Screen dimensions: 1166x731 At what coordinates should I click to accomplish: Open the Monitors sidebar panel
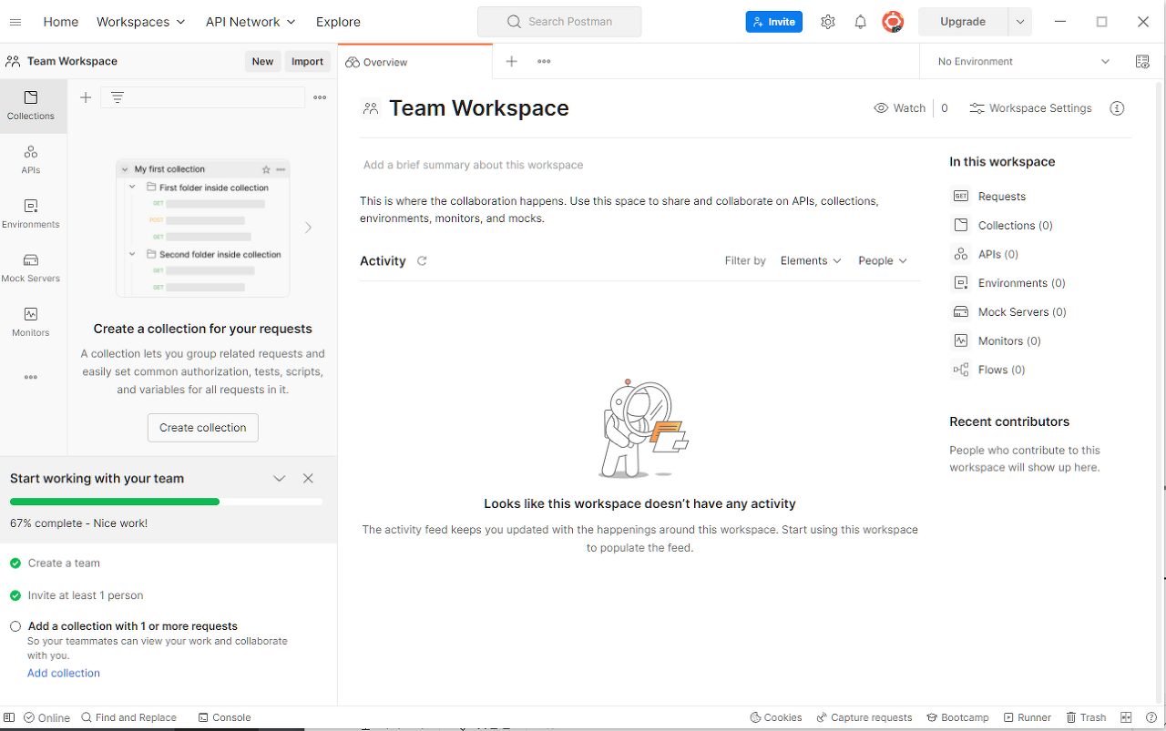31,322
